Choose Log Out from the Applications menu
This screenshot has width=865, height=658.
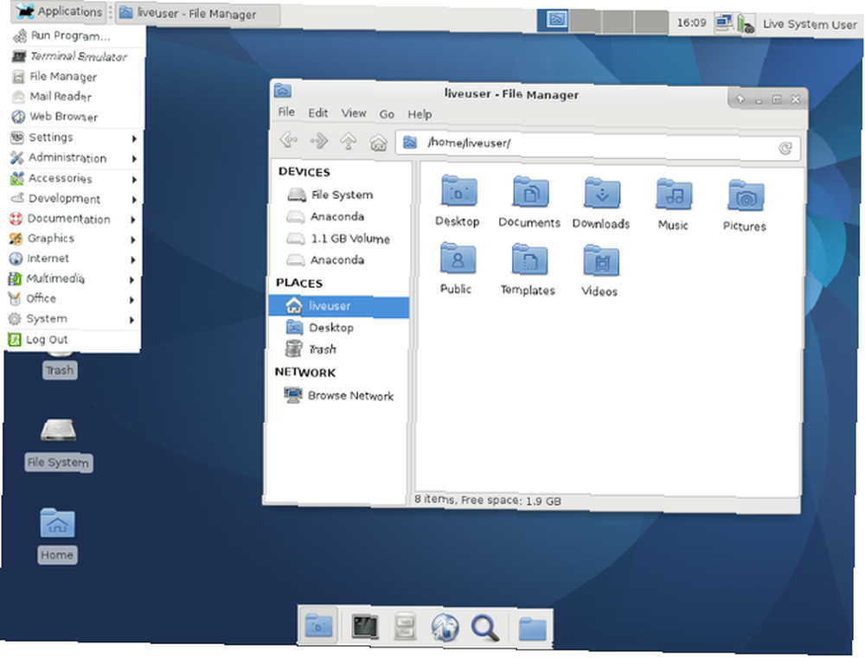point(72,340)
